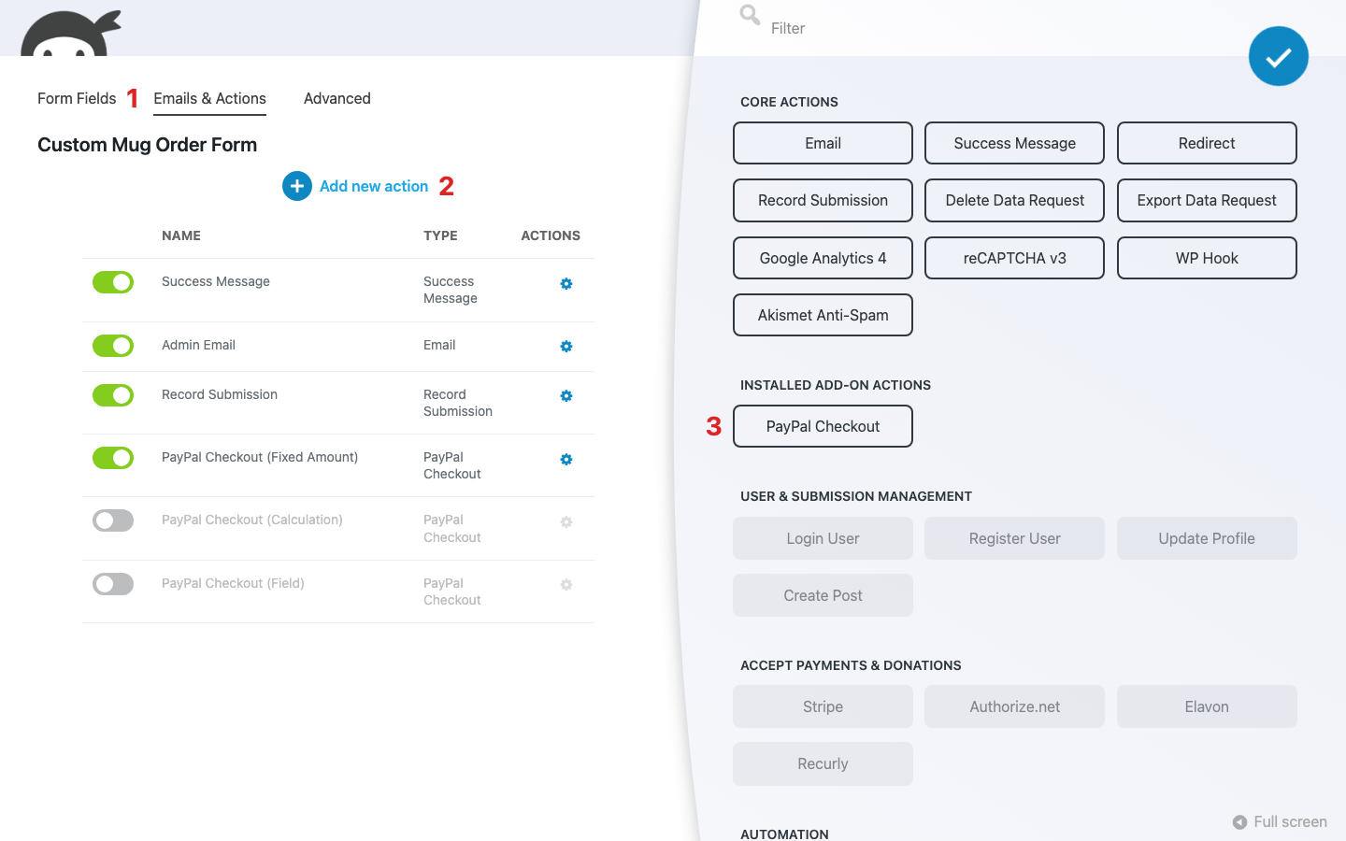Viewport: 1346px width, 841px height.
Task: Click the blue checkmark done button
Action: [1278, 56]
